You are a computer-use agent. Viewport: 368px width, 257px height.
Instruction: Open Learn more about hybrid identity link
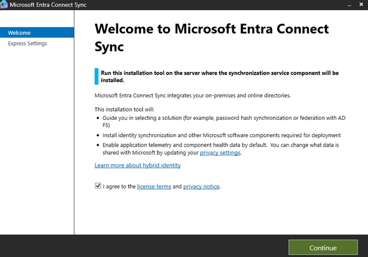(x=138, y=165)
